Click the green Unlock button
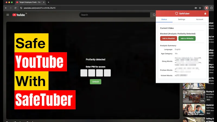 point(95,82)
